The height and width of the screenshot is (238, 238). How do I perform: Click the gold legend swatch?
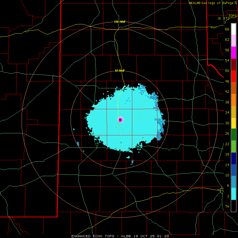[234, 112]
